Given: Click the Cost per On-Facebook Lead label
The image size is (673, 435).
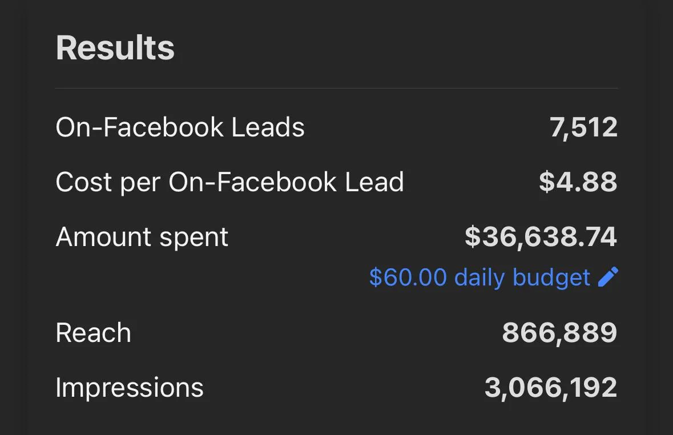Looking at the screenshot, I should tap(229, 182).
